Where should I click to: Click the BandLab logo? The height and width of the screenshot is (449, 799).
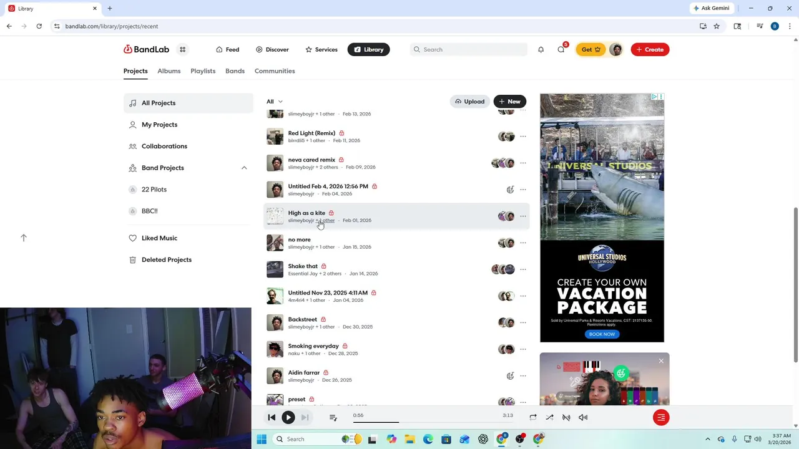click(x=146, y=49)
